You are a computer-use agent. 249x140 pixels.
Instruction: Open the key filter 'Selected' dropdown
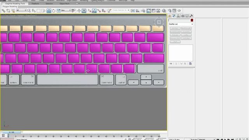click(x=207, y=139)
